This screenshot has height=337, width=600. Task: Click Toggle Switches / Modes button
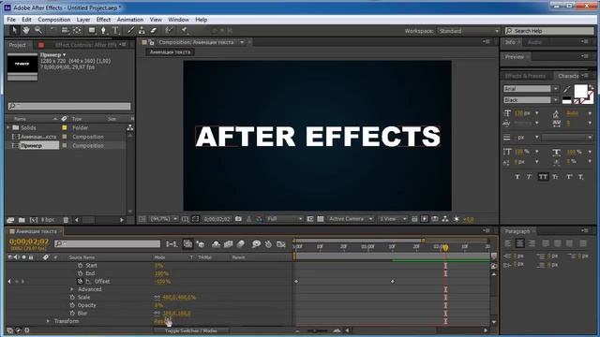point(191,330)
